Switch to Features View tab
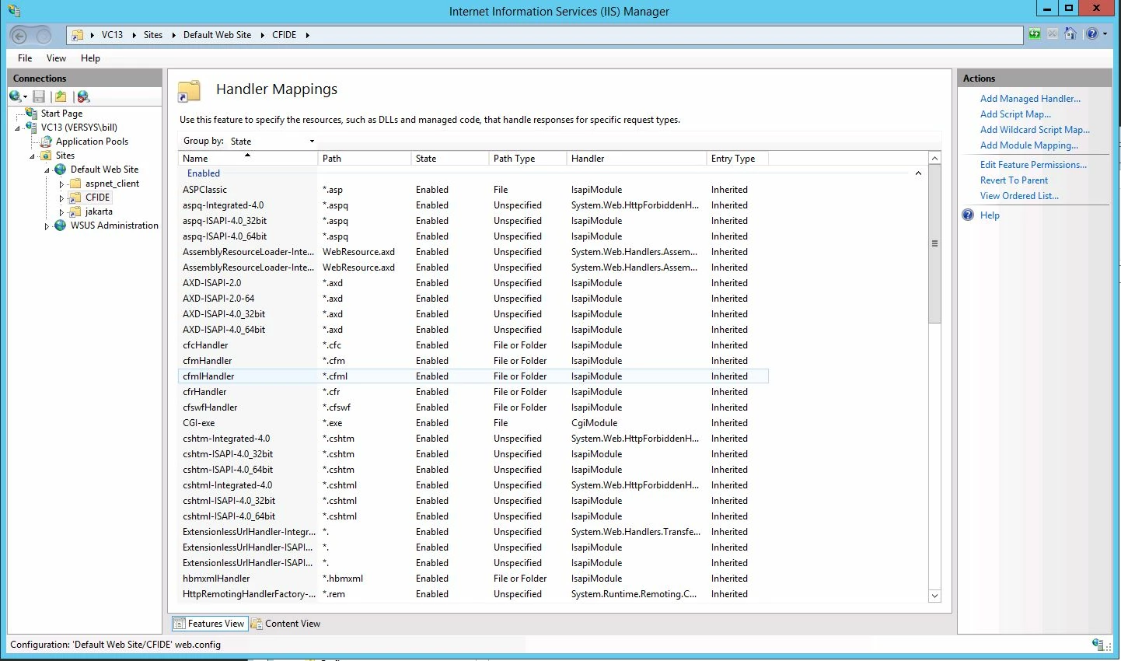 208,623
